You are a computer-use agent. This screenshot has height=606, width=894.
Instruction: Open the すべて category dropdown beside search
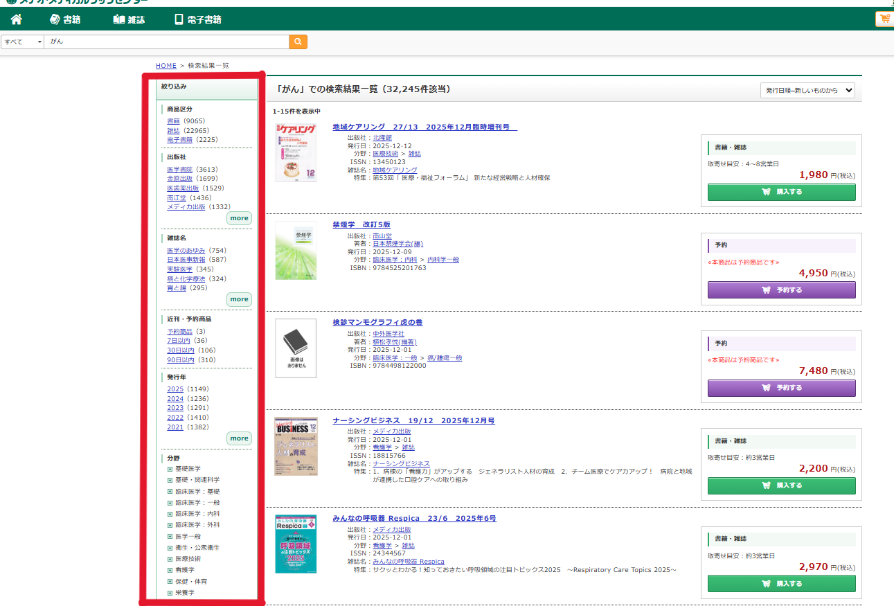(22, 42)
